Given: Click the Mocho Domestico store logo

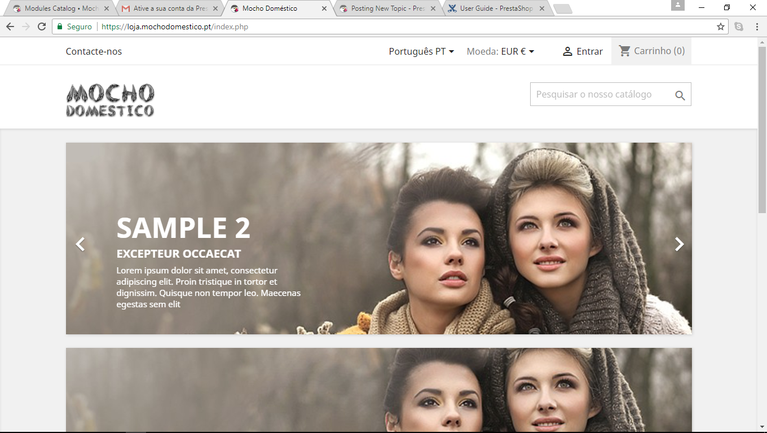Looking at the screenshot, I should coord(110,100).
